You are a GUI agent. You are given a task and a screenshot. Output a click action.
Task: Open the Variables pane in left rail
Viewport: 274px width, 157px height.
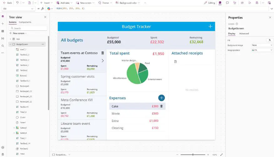pos(3,38)
